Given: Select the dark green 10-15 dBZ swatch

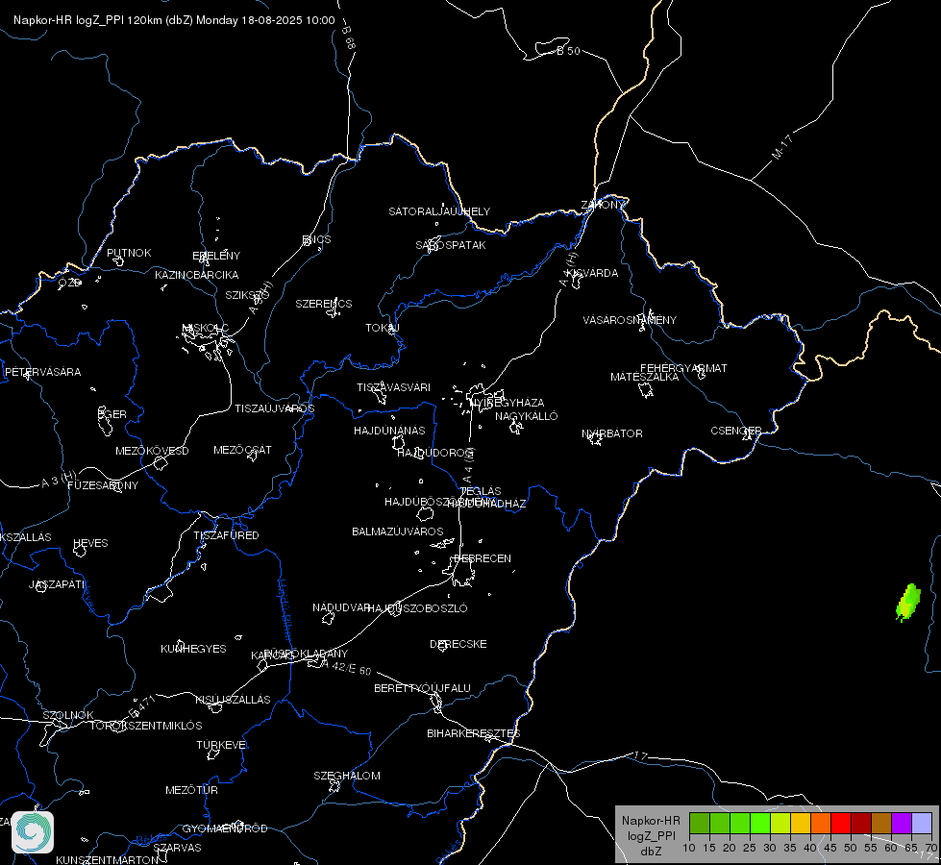Looking at the screenshot, I should (x=699, y=823).
